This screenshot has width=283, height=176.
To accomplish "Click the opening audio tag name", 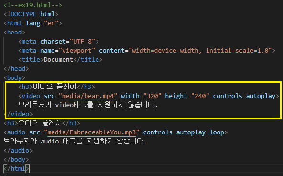I will click(x=16, y=132).
